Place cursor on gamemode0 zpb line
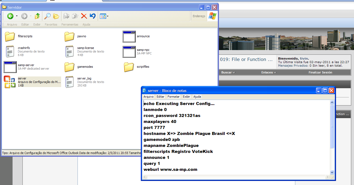 [162, 140]
